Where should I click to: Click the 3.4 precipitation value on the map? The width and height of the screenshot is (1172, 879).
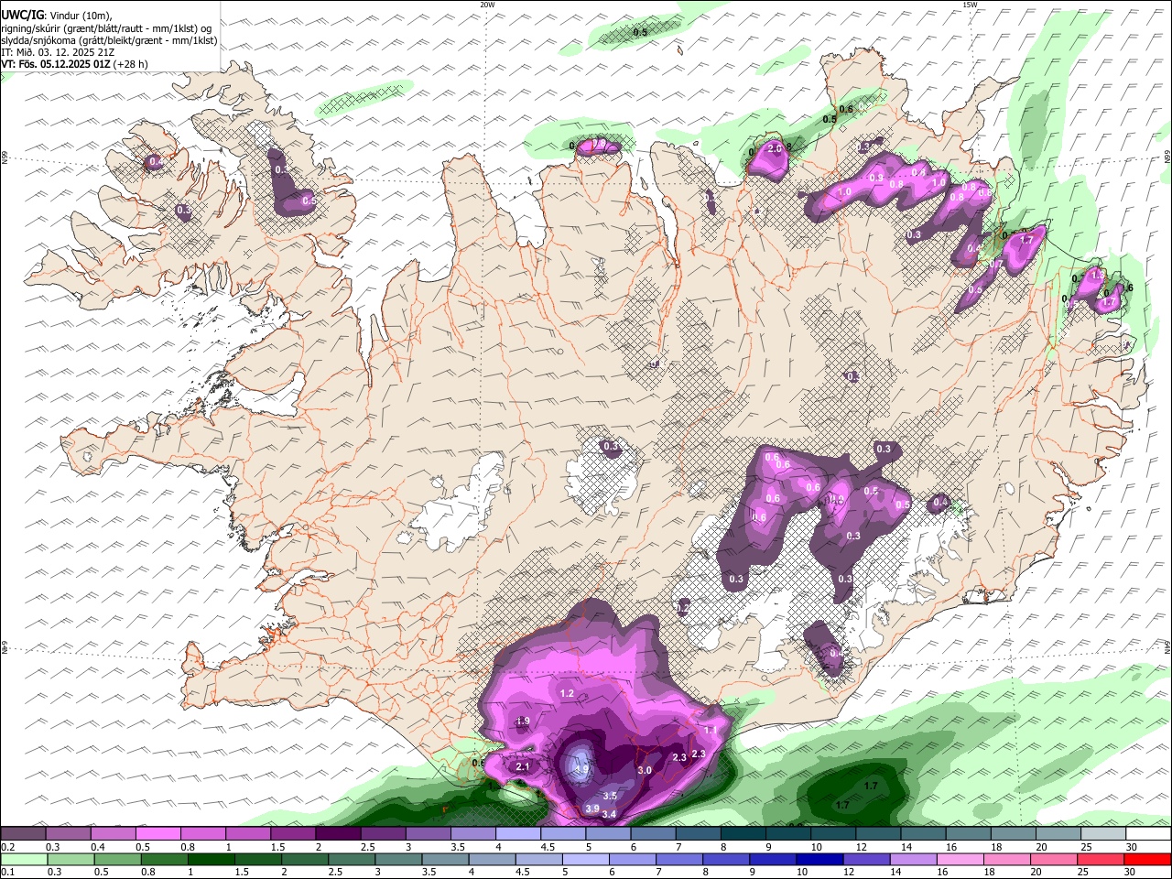[x=609, y=814]
